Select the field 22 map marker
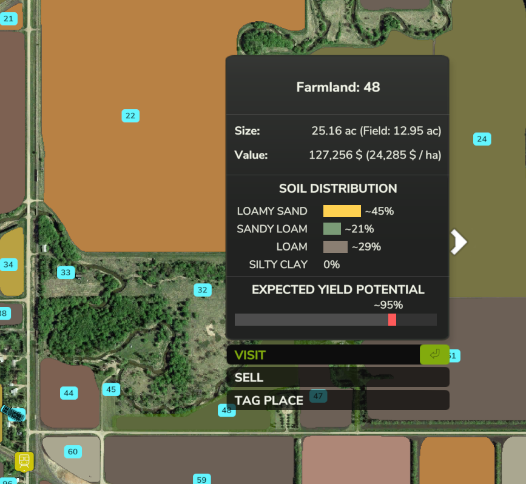526x484 pixels. click(x=130, y=116)
